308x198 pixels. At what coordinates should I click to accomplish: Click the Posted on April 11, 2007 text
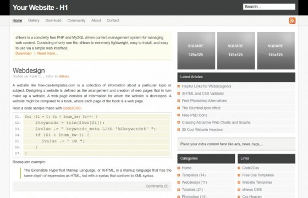(x=33, y=76)
